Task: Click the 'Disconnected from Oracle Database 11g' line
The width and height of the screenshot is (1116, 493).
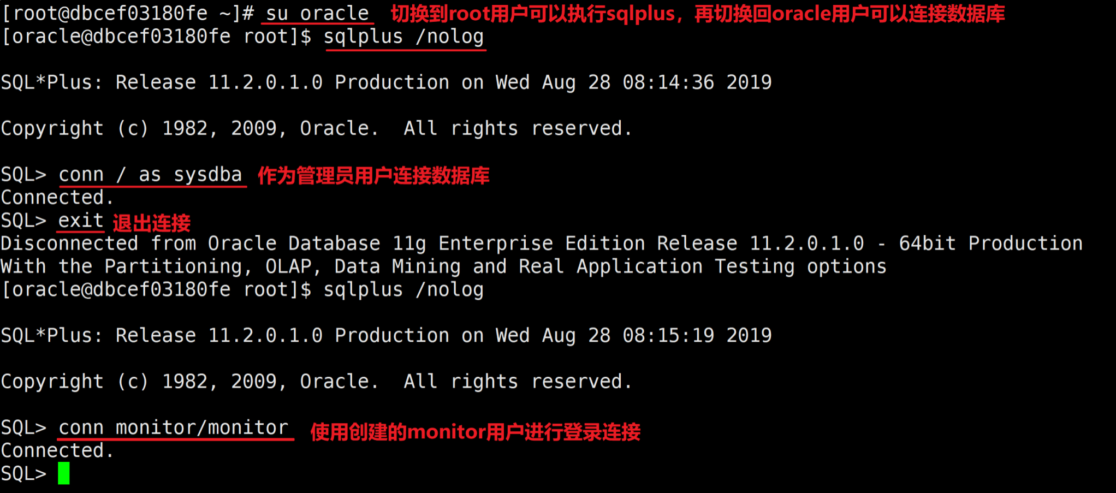Action: 541,243
